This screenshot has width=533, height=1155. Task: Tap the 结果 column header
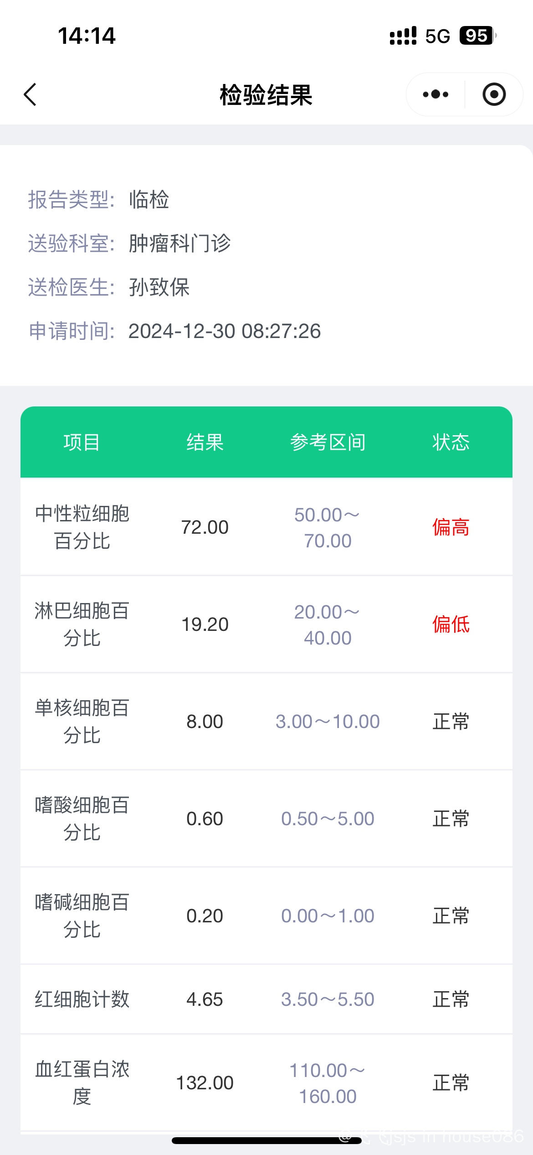pyautogui.click(x=205, y=442)
